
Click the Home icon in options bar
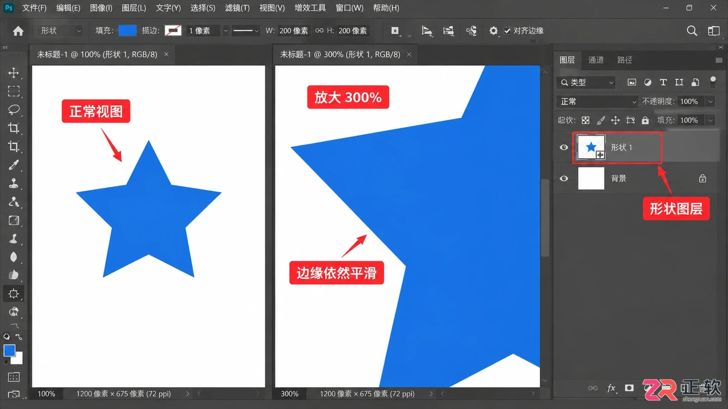(x=18, y=31)
